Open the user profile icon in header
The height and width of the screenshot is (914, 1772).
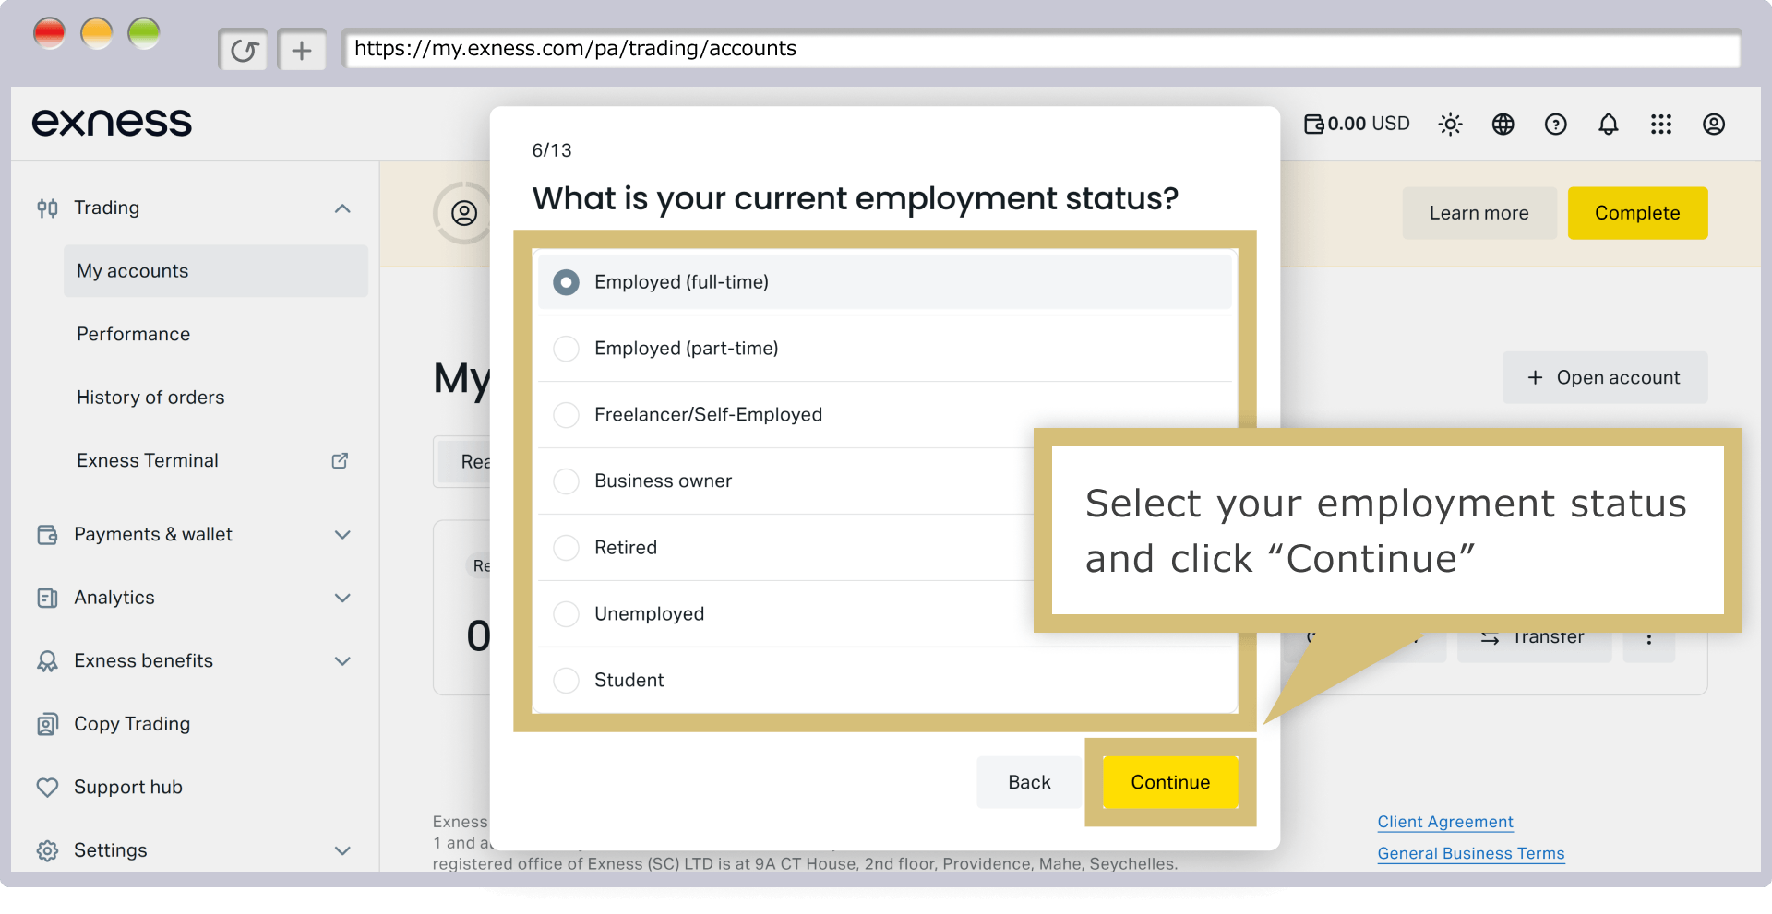pyautogui.click(x=1713, y=124)
